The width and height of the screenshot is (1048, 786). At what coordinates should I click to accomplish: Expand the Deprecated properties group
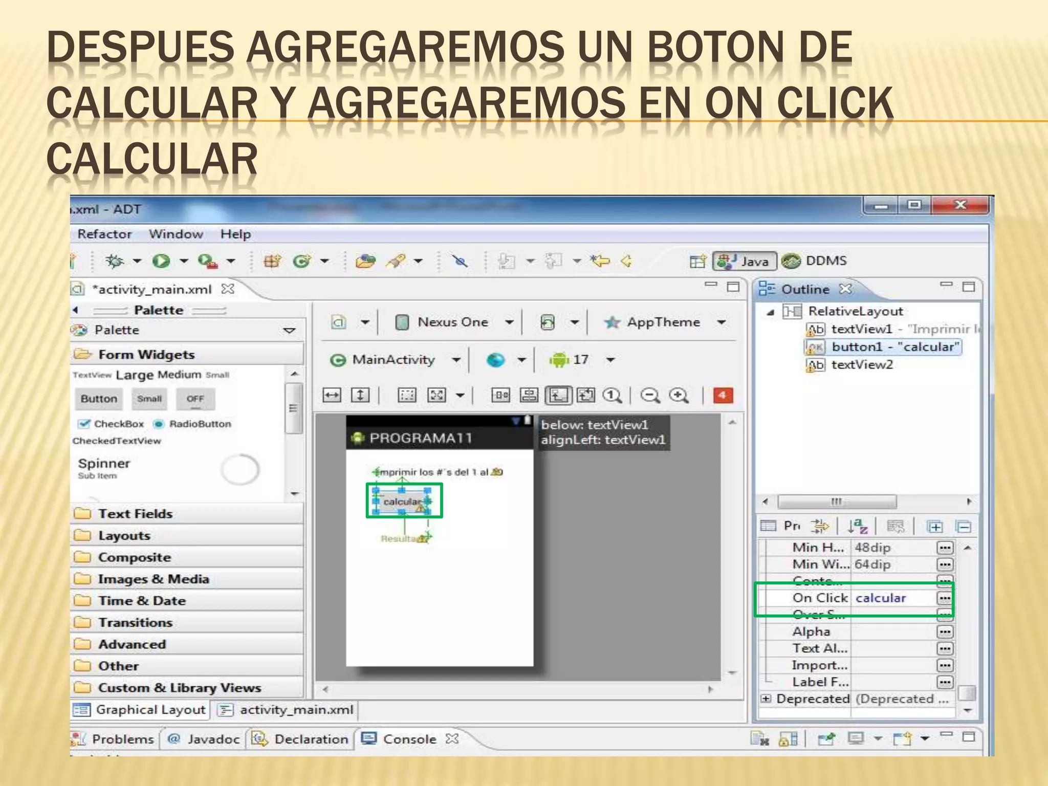766,698
